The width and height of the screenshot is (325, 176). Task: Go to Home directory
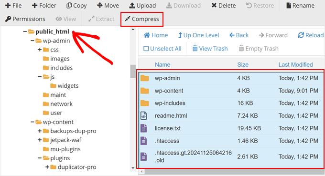(x=156, y=35)
